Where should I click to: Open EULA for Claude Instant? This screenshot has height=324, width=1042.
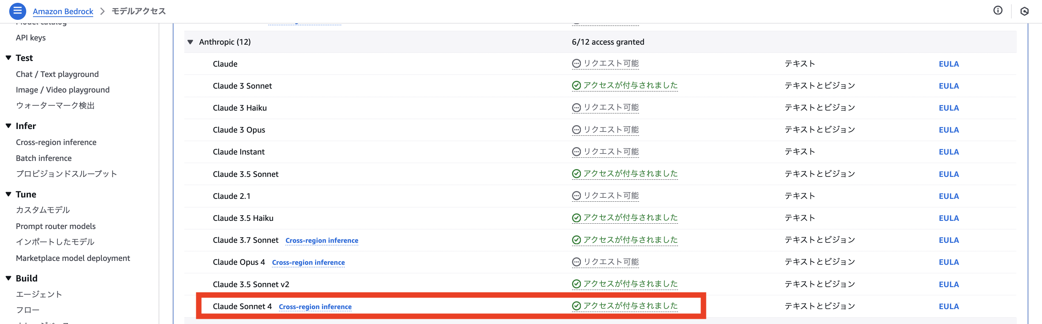(x=948, y=152)
